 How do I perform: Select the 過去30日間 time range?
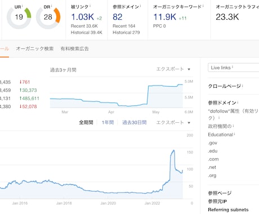point(135,122)
